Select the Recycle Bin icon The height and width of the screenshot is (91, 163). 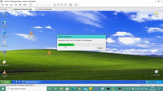[156, 73]
